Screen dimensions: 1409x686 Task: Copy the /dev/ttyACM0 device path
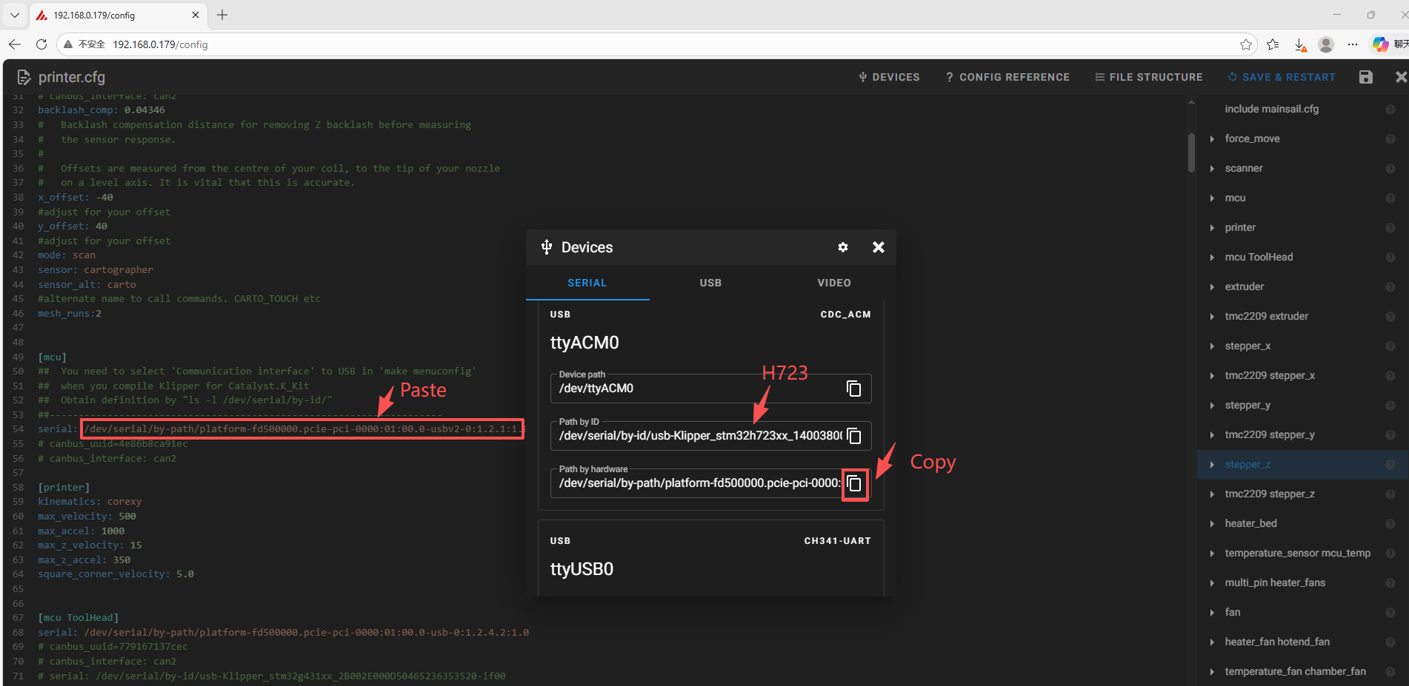pyautogui.click(x=853, y=389)
